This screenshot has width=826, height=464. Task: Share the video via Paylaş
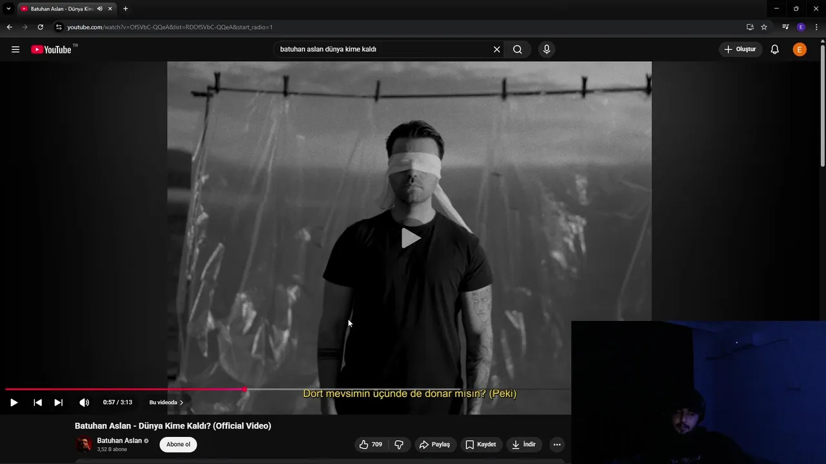pos(434,445)
